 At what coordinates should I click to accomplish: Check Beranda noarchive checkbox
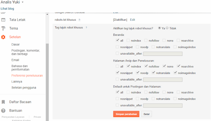point(178,40)
